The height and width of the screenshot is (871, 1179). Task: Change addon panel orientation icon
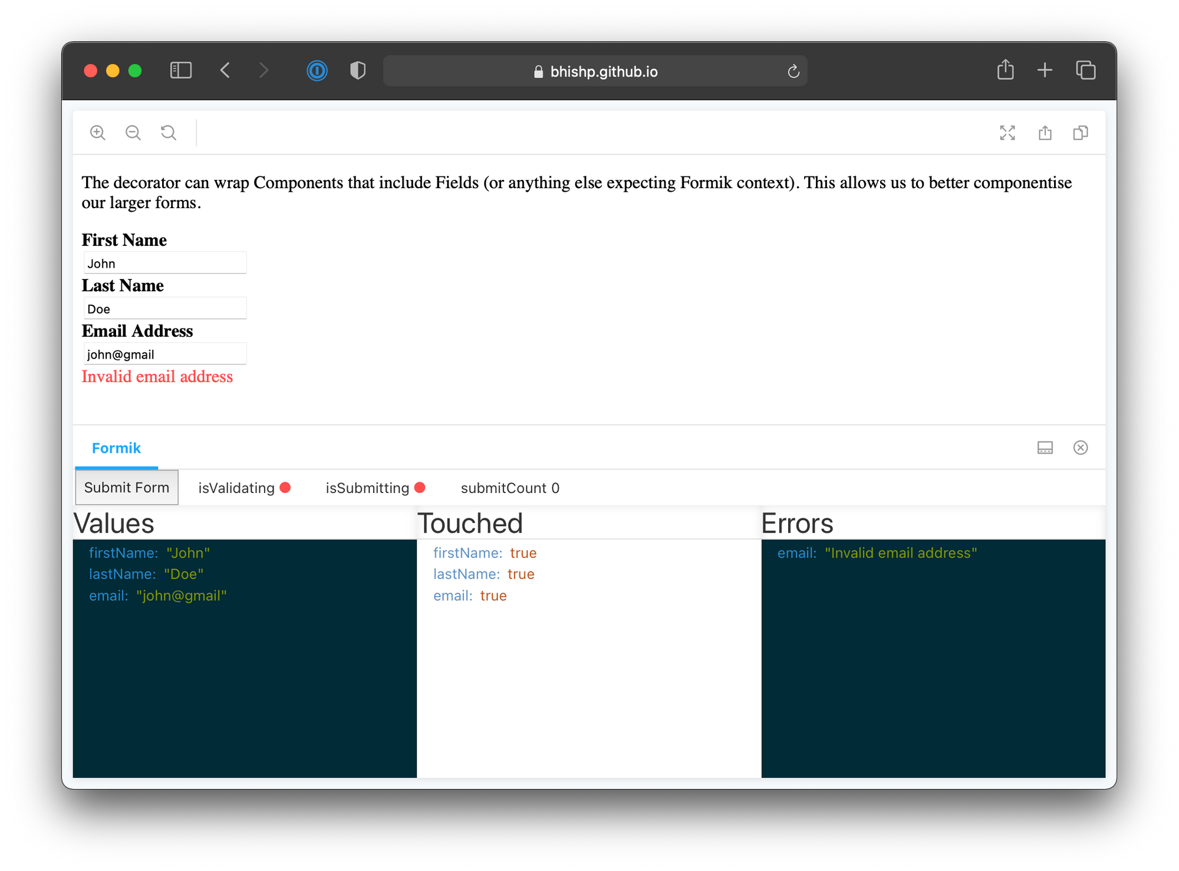click(x=1045, y=448)
